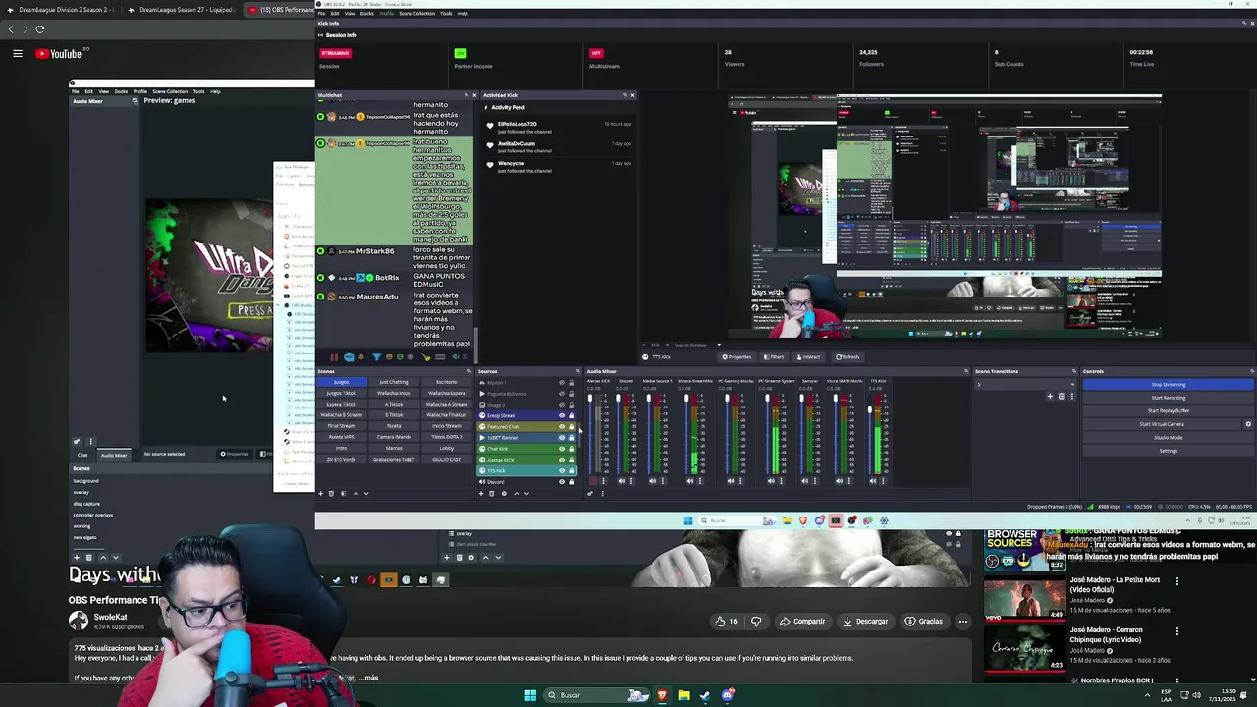Viewport: 1257px width, 707px height.
Task: Move the selected source down
Action: point(526,493)
